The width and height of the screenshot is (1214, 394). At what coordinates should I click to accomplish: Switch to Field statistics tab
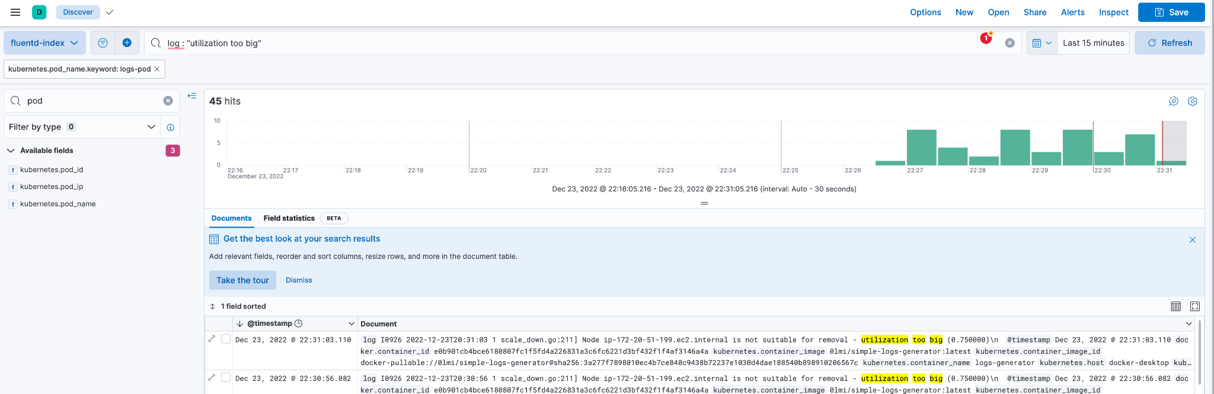[289, 218]
